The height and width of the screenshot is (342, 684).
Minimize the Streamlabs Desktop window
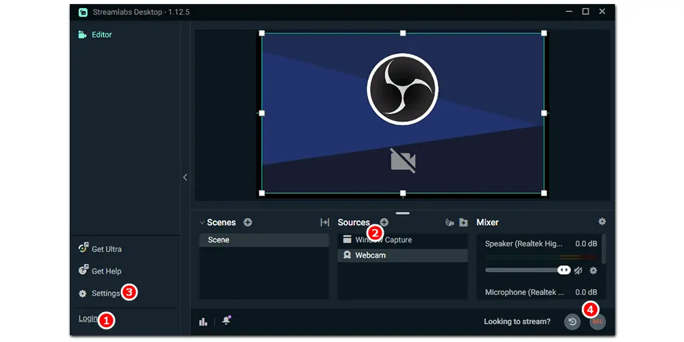(569, 12)
